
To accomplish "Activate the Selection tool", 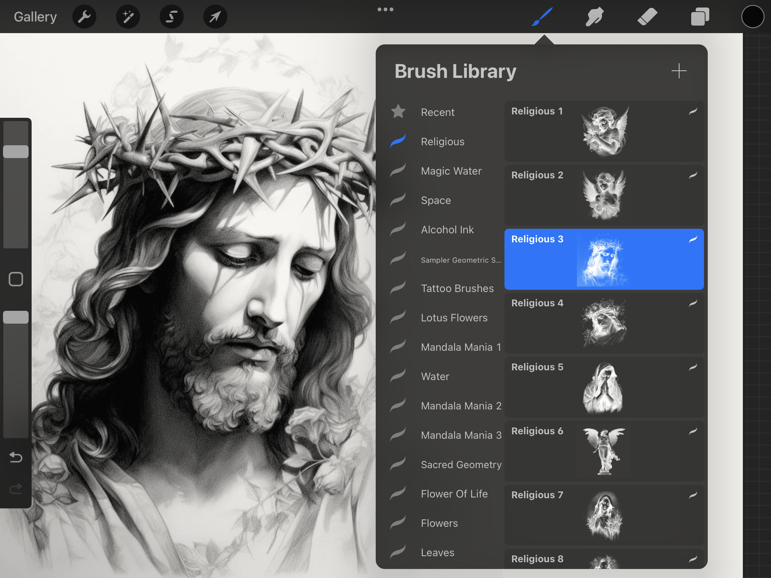I will click(172, 17).
